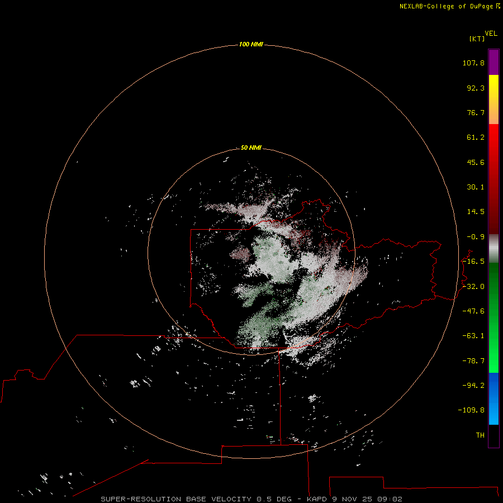Image resolution: width=503 pixels, height=503 pixels.
Task: Click the 107.8 legend value
Action: click(x=473, y=63)
